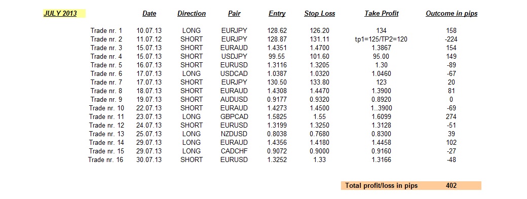Image resolution: width=527 pixels, height=199 pixels.
Task: Select the GBPCAD pair cell
Action: (x=234, y=117)
